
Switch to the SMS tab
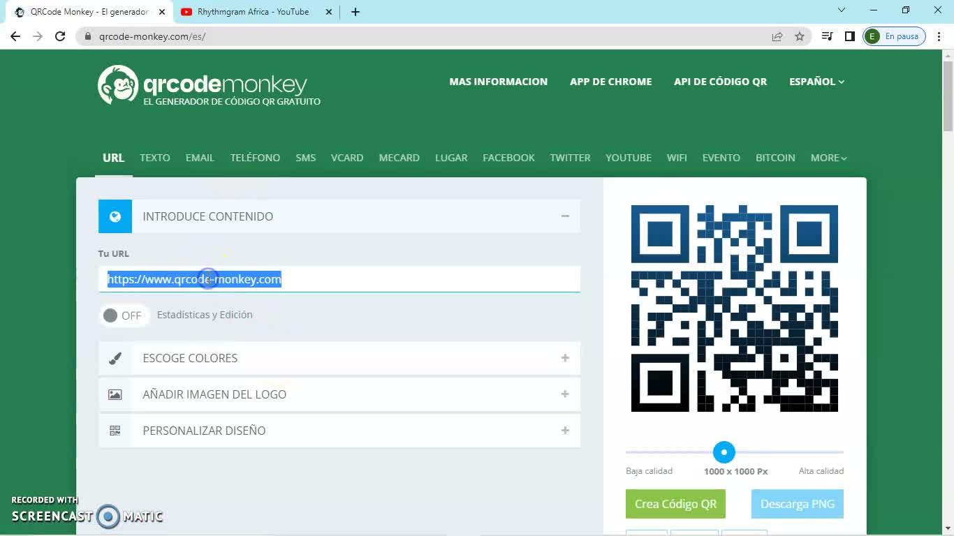coord(306,158)
